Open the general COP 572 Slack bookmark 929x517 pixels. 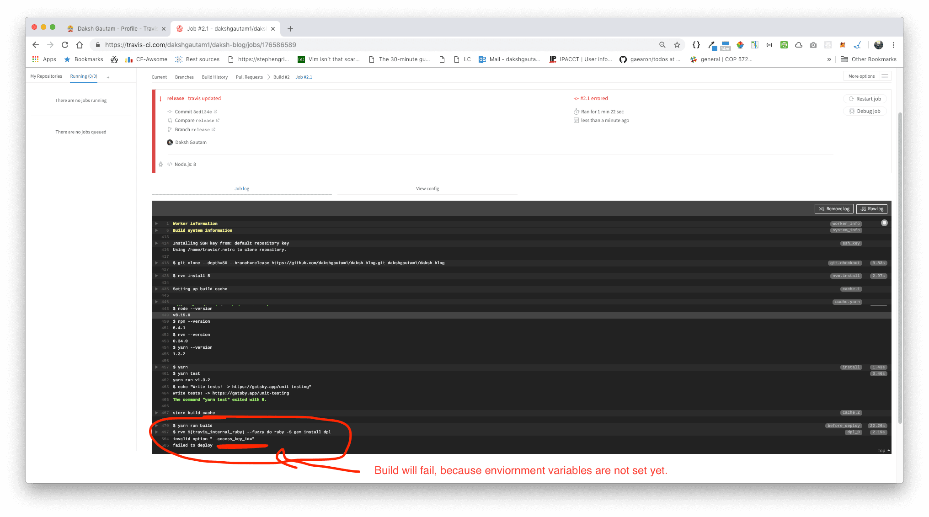click(721, 59)
